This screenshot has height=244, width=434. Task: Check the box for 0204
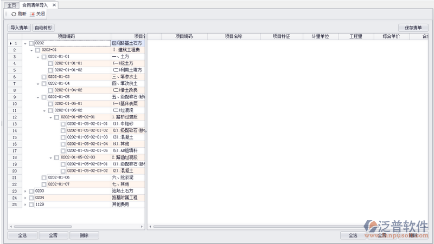(x=31, y=197)
